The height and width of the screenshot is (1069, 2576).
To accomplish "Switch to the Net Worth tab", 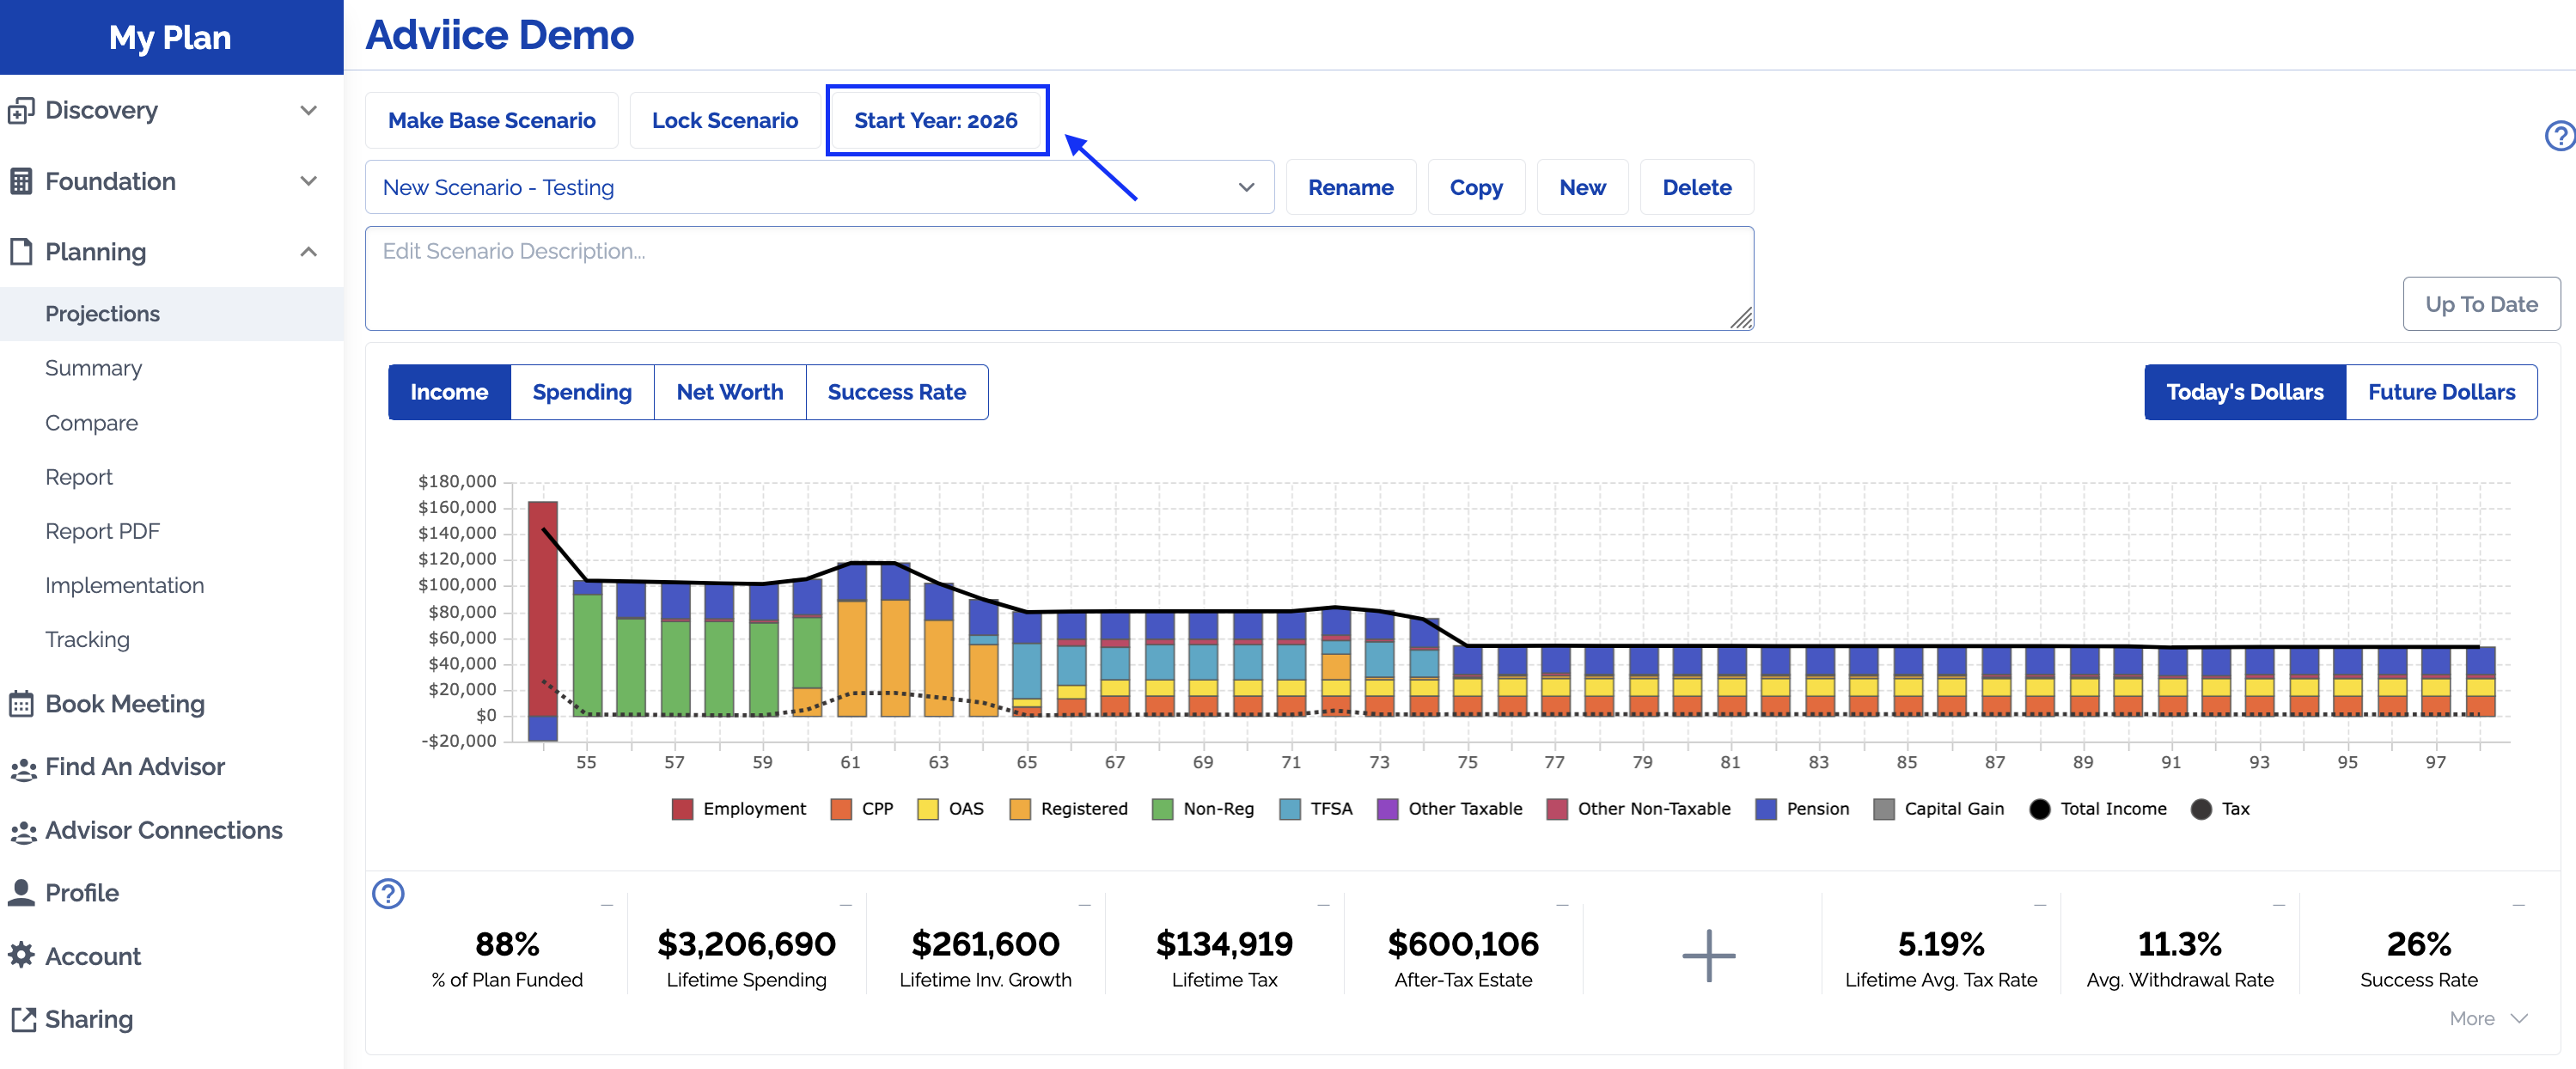I will coord(729,392).
